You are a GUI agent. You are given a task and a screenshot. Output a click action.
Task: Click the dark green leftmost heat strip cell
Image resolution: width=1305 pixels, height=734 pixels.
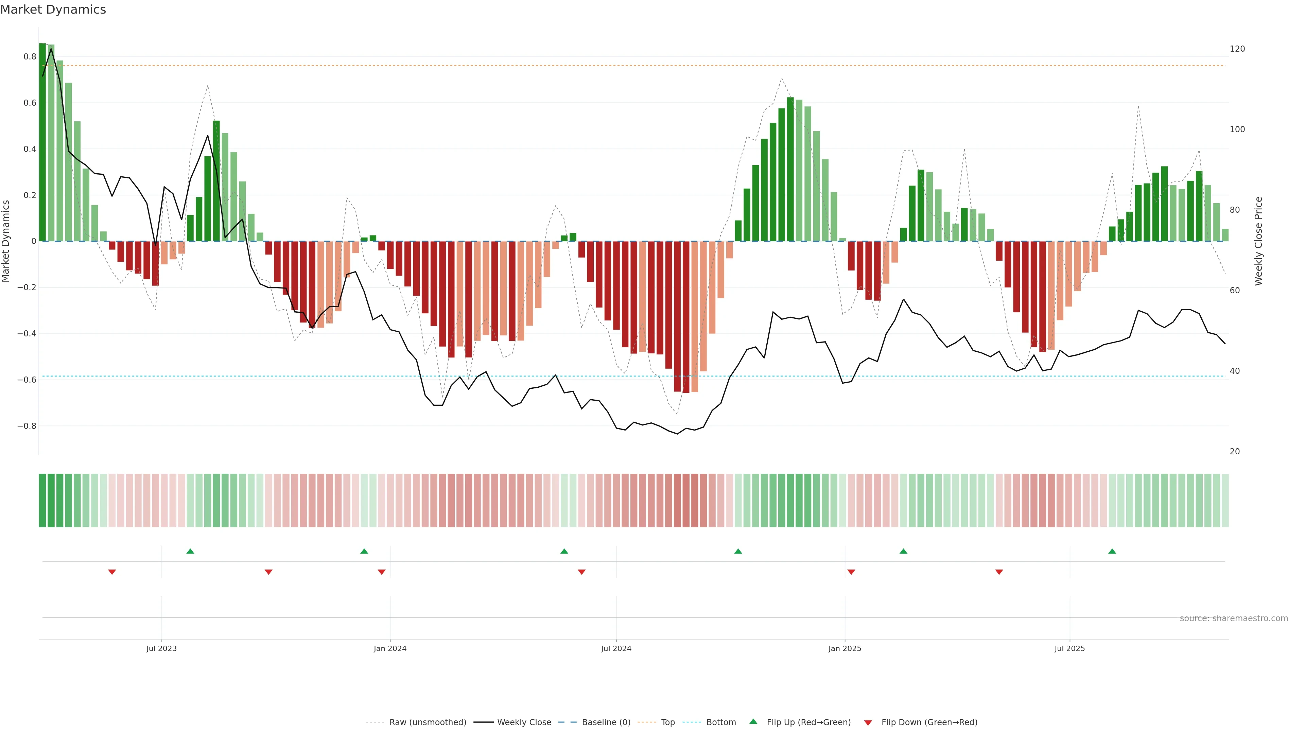(x=42, y=501)
